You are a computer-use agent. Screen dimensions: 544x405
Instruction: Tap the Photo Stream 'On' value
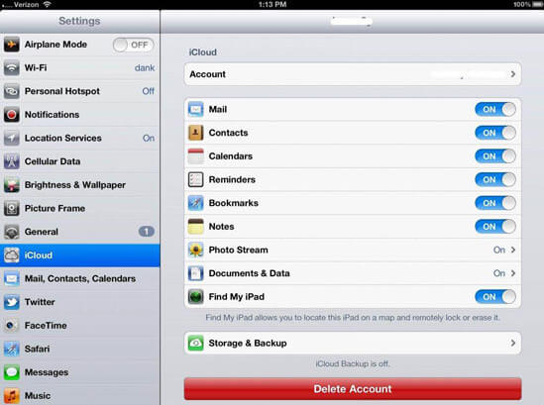[x=499, y=250]
